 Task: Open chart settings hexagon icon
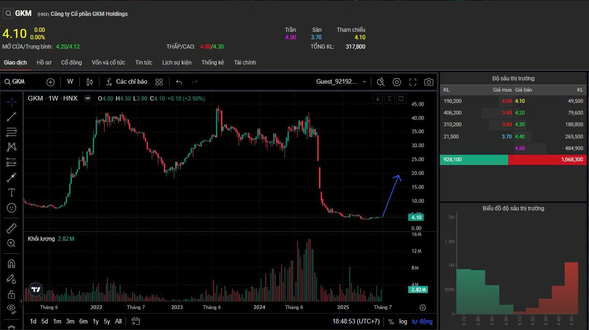tap(397, 82)
